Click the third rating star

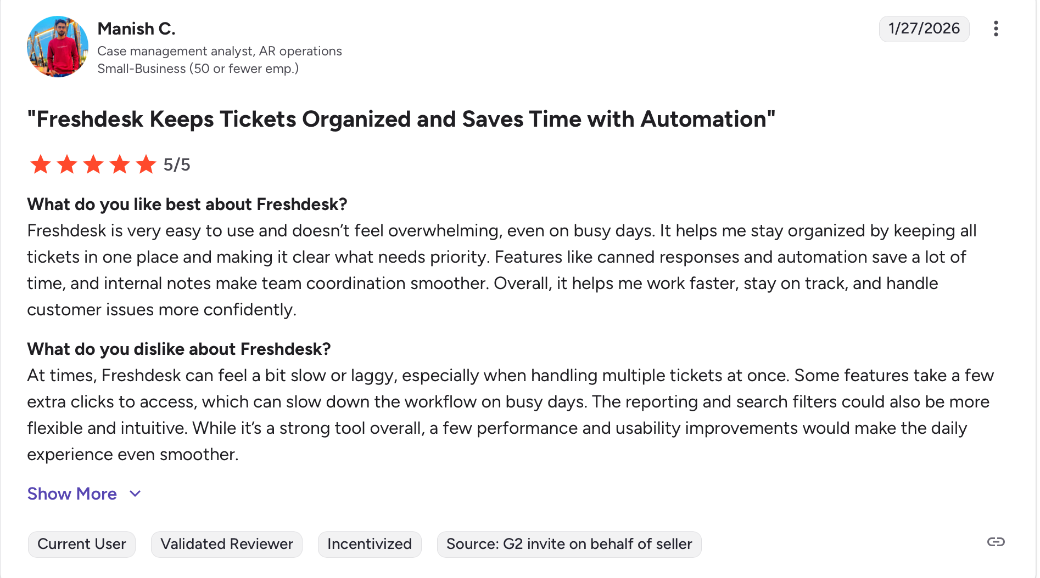coord(93,165)
